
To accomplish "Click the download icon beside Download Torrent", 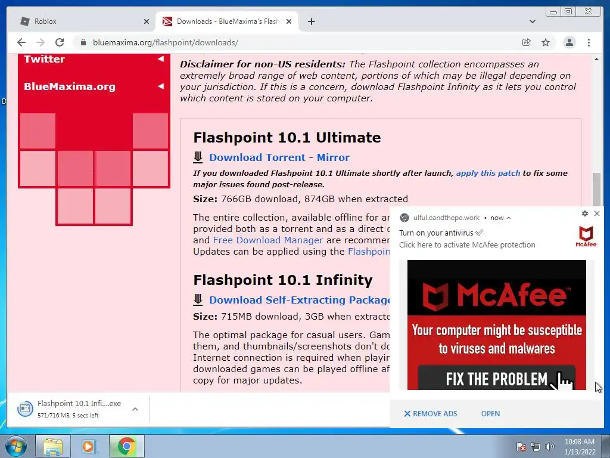I will (x=198, y=157).
